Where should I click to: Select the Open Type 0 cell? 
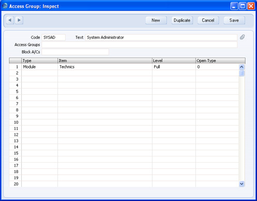[217, 67]
